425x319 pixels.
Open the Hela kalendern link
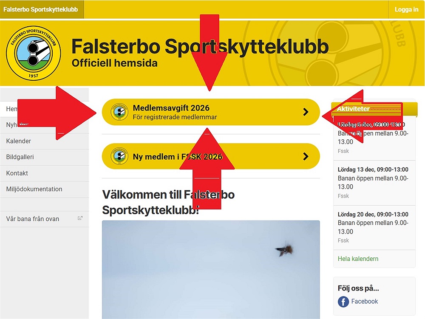358,259
